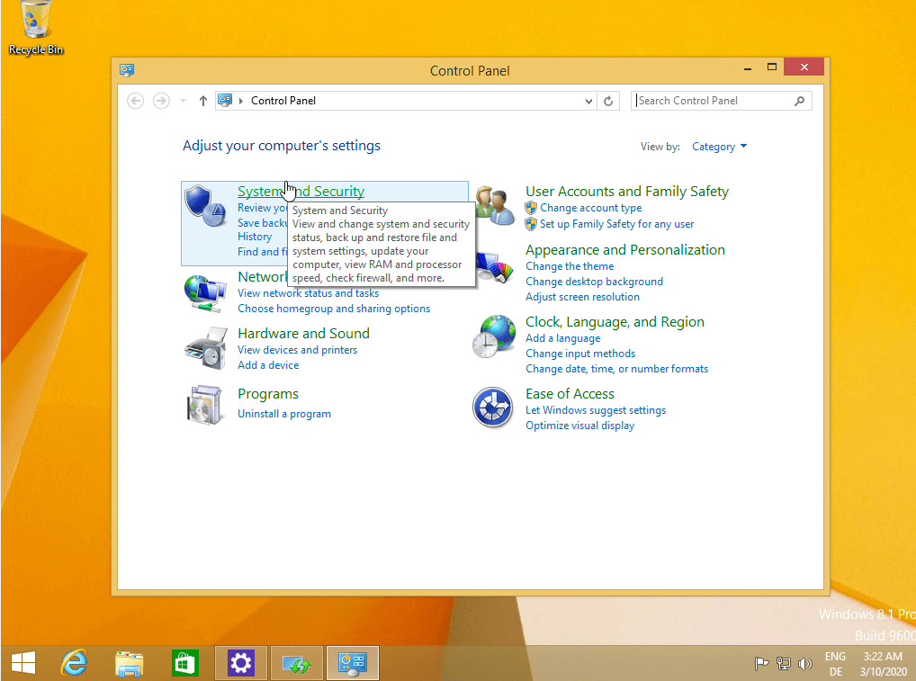
Task: Open User Accounts and Family Safety
Action: (627, 192)
